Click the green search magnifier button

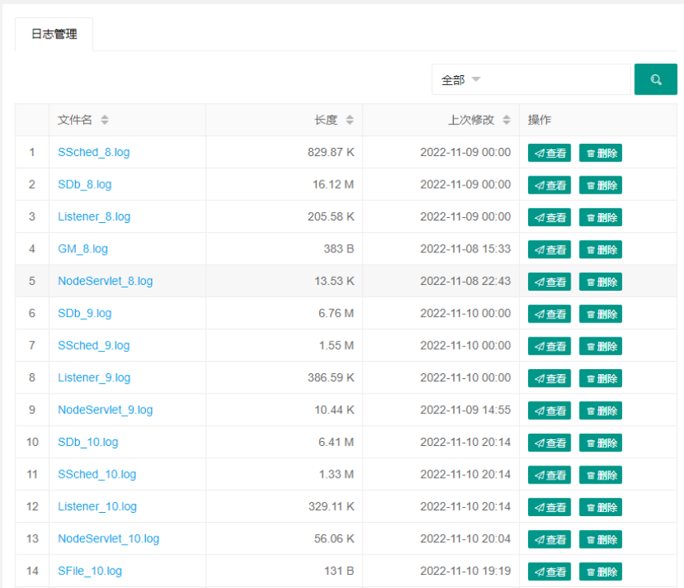tap(655, 79)
